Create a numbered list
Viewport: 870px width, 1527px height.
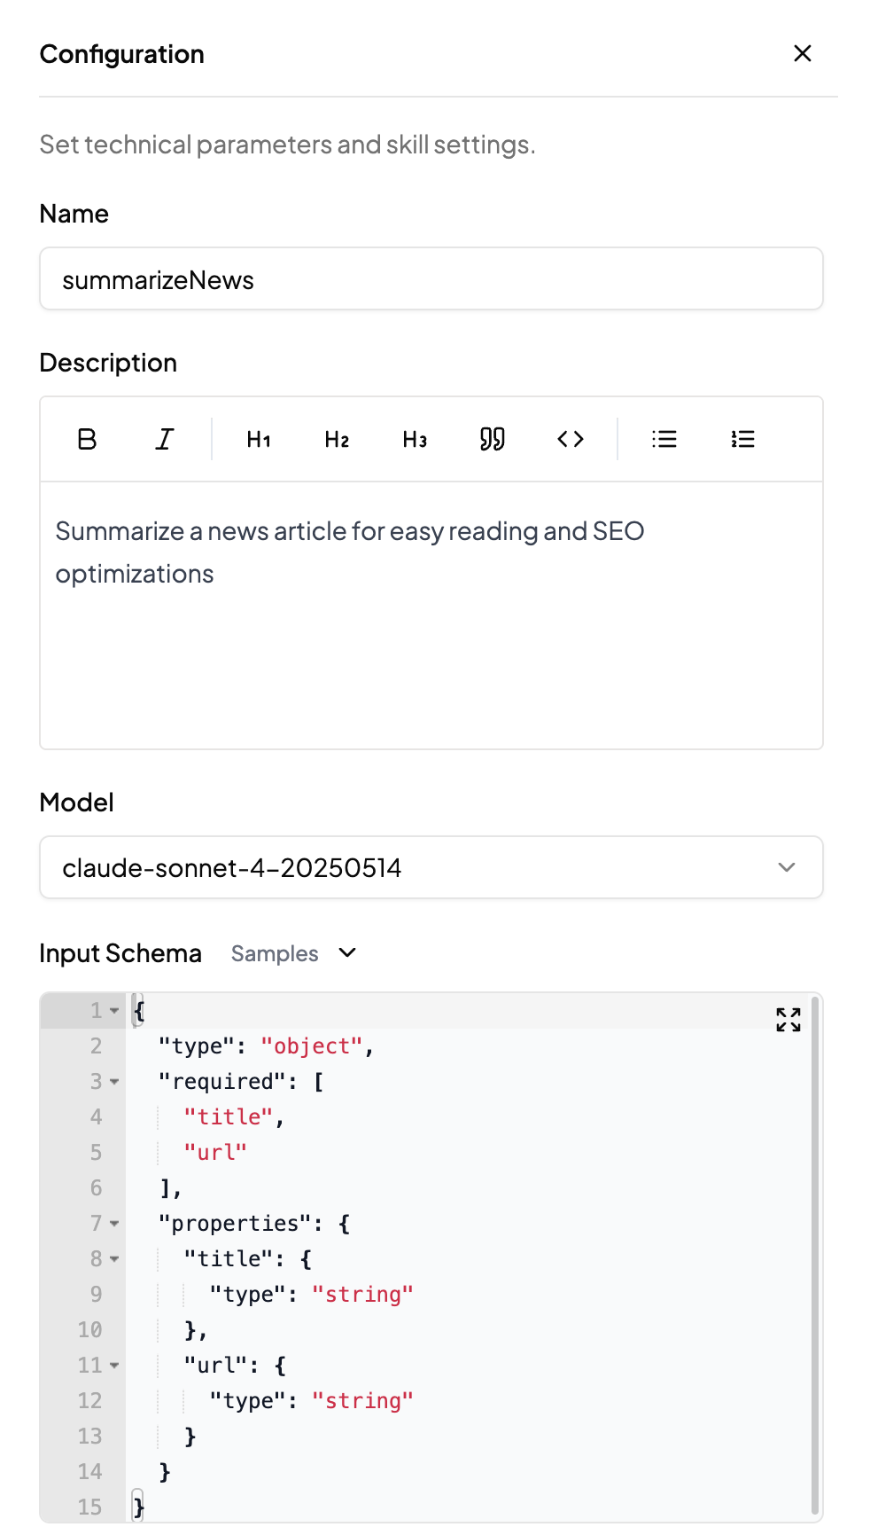tap(742, 439)
